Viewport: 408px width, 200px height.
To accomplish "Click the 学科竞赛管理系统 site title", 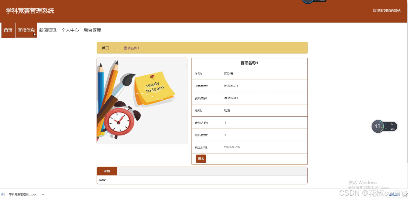I will (x=30, y=11).
